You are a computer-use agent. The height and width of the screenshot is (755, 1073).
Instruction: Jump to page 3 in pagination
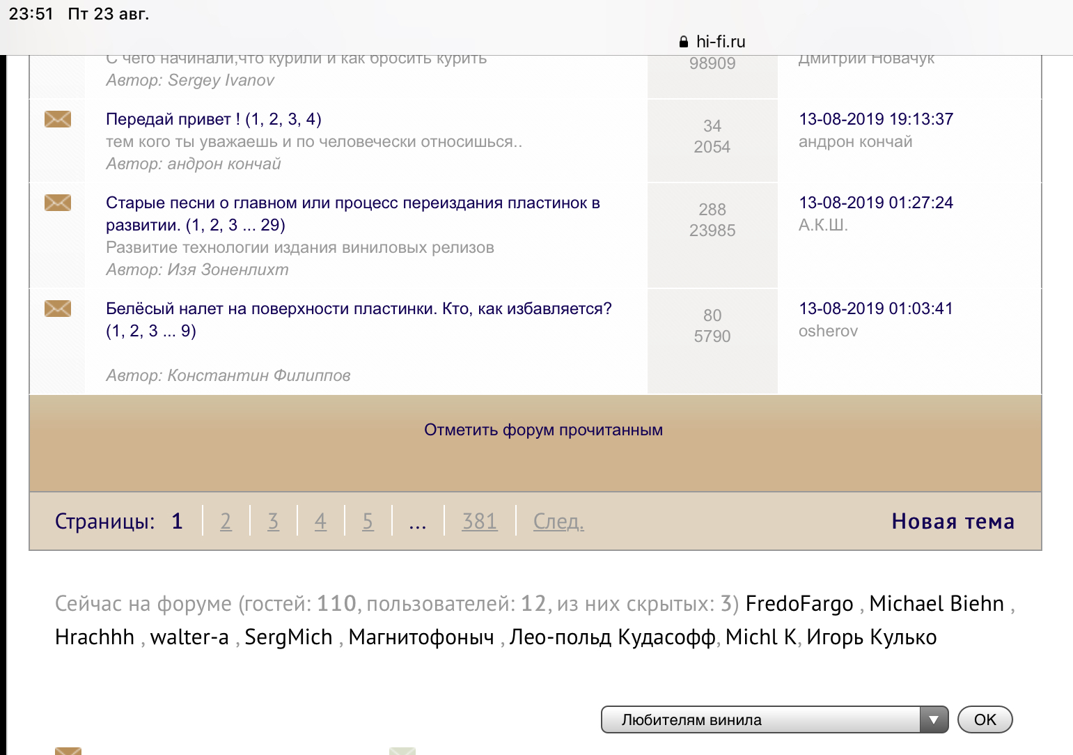tap(273, 521)
